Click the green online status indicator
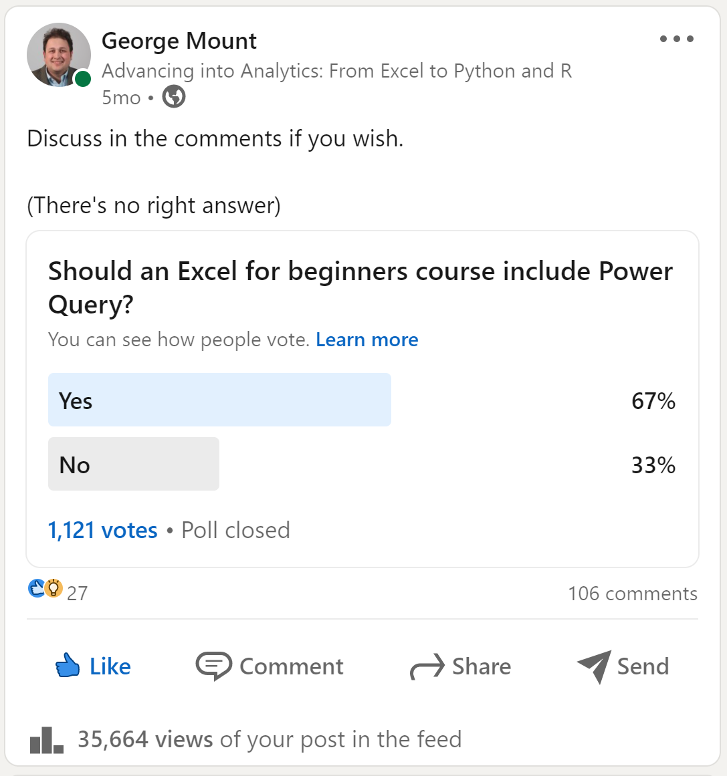The image size is (727, 776). (x=83, y=80)
